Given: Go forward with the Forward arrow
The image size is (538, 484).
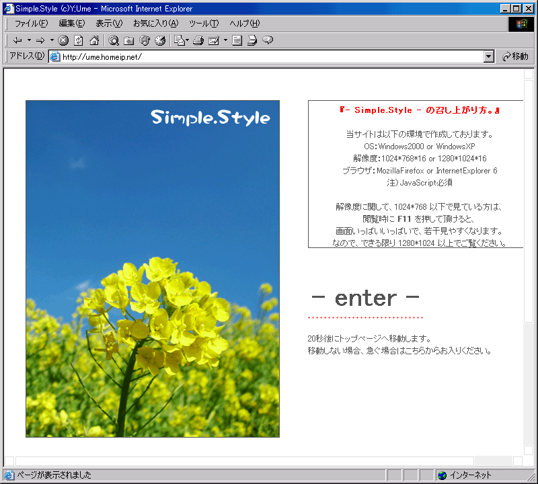Looking at the screenshot, I should point(40,40).
